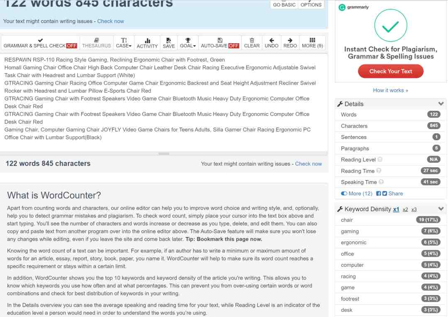Clear the text using trash icon
This screenshot has height=317, width=448.
[x=252, y=43]
